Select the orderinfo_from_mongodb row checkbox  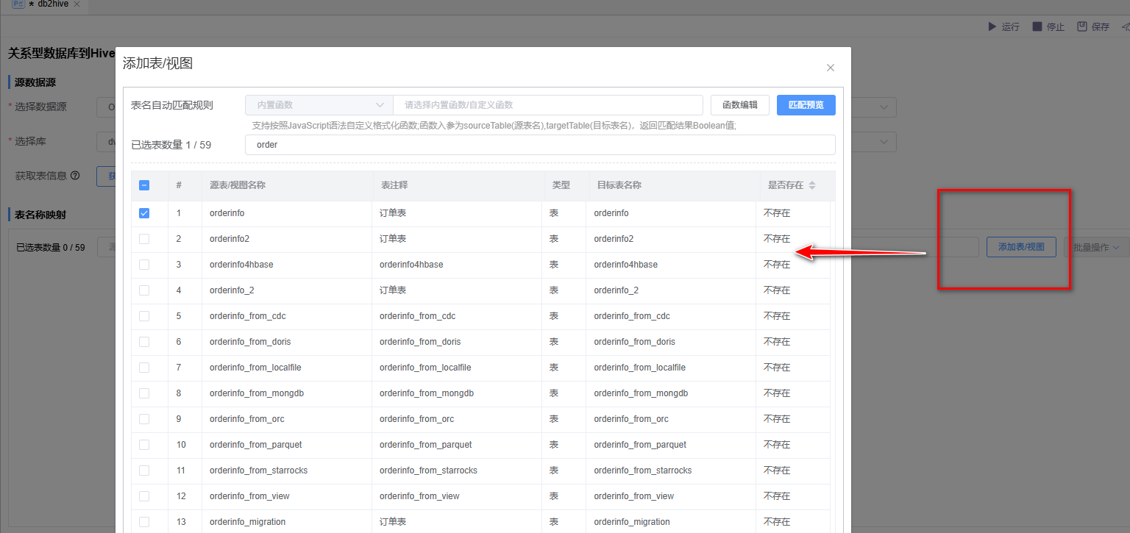[x=144, y=393]
